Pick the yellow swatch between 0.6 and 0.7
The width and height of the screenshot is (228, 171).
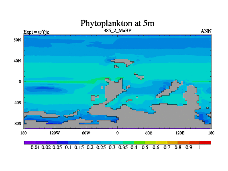coord(161,142)
